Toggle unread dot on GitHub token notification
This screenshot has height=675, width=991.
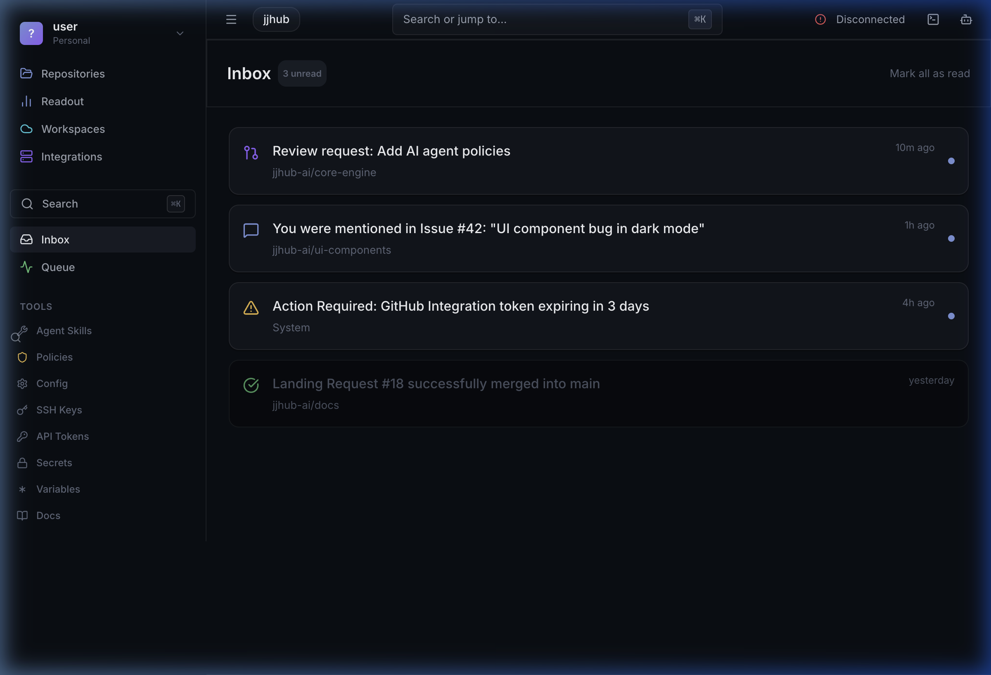pos(951,316)
